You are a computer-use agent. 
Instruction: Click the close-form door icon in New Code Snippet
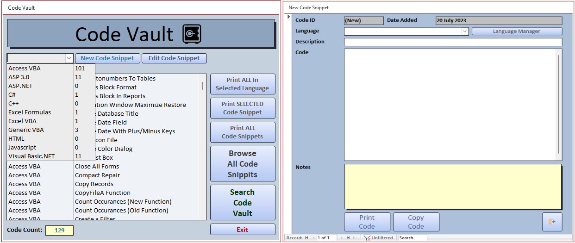(x=552, y=222)
